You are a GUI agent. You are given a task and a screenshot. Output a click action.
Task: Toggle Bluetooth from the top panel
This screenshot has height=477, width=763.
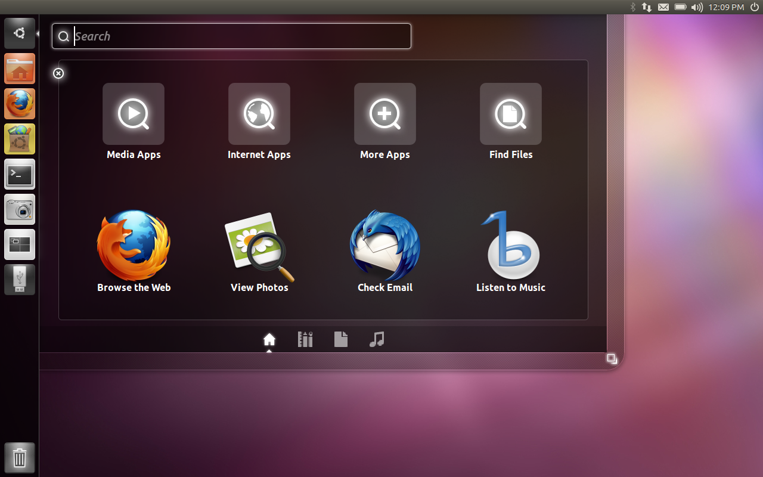pyautogui.click(x=633, y=7)
